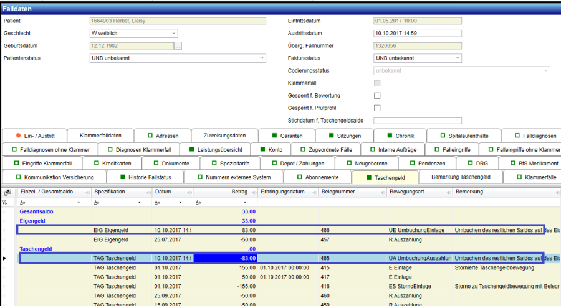
Task: Open the Geschlecht dropdown
Action: point(173,34)
